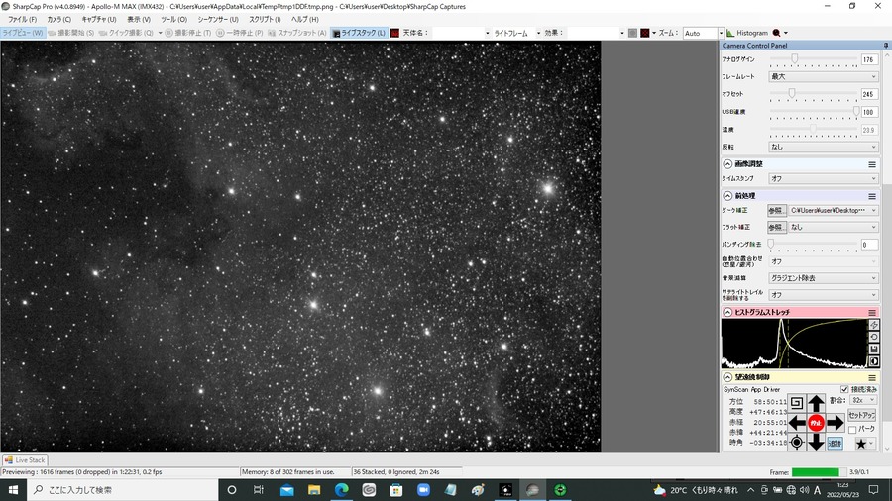
Task: Open the 望遠鏡制御 section's hamburger menu
Action: click(x=872, y=378)
